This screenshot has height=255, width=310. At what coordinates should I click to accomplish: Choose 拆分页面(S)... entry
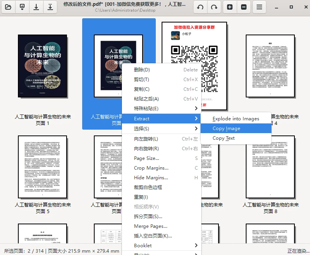(x=162, y=216)
